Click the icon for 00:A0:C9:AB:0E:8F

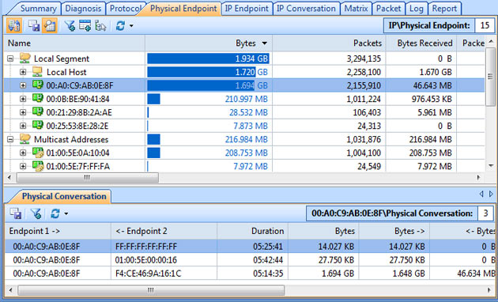[x=38, y=85]
